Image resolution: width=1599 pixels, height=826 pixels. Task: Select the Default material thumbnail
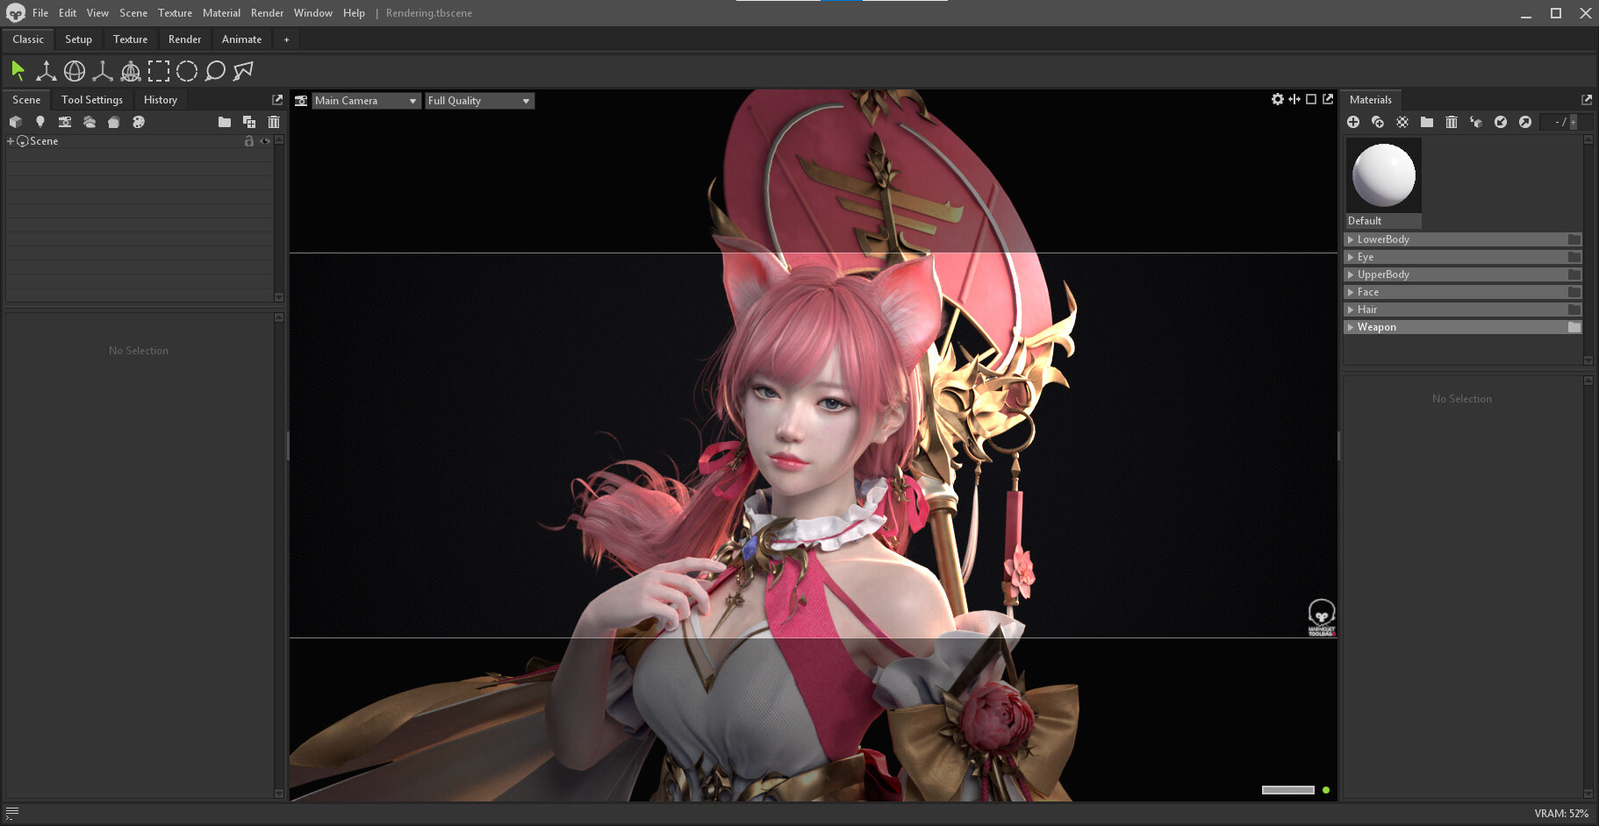point(1384,183)
